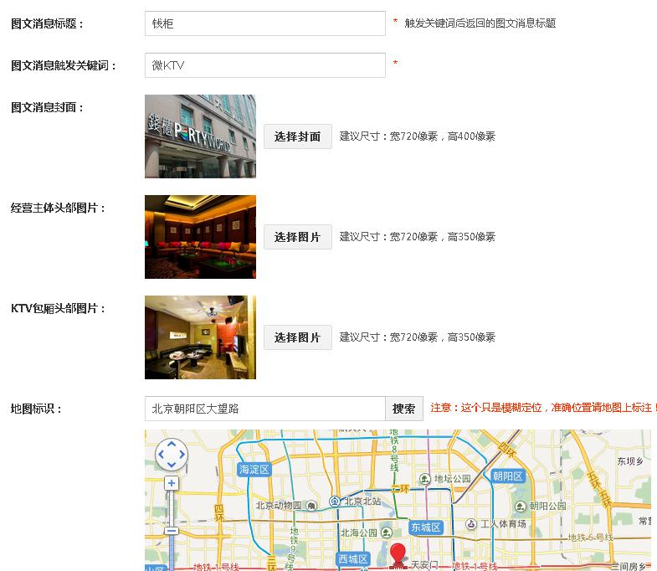The image size is (657, 571).
Task: Click the map zoom out minus button
Action: coord(172,530)
